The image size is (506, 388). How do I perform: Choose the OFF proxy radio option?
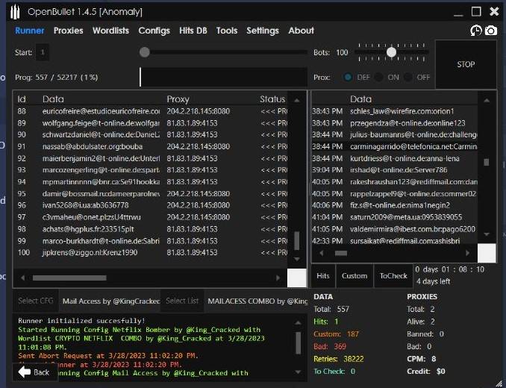coord(408,77)
